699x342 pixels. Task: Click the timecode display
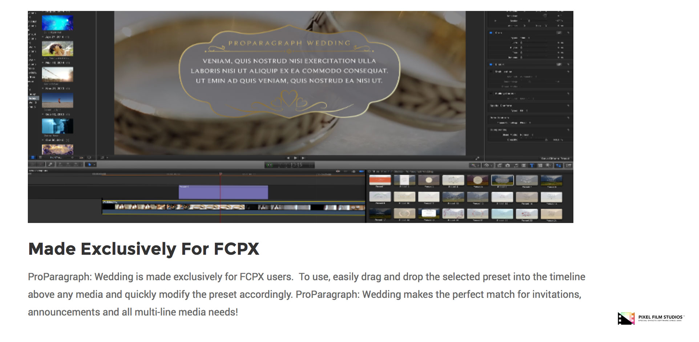290,165
